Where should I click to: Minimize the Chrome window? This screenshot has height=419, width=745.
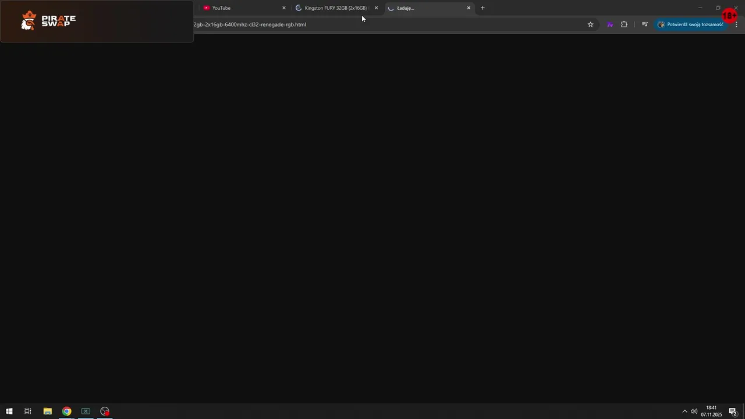(700, 8)
